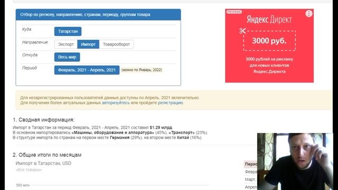
Task: Click the Направление row label
Action: (35, 42)
